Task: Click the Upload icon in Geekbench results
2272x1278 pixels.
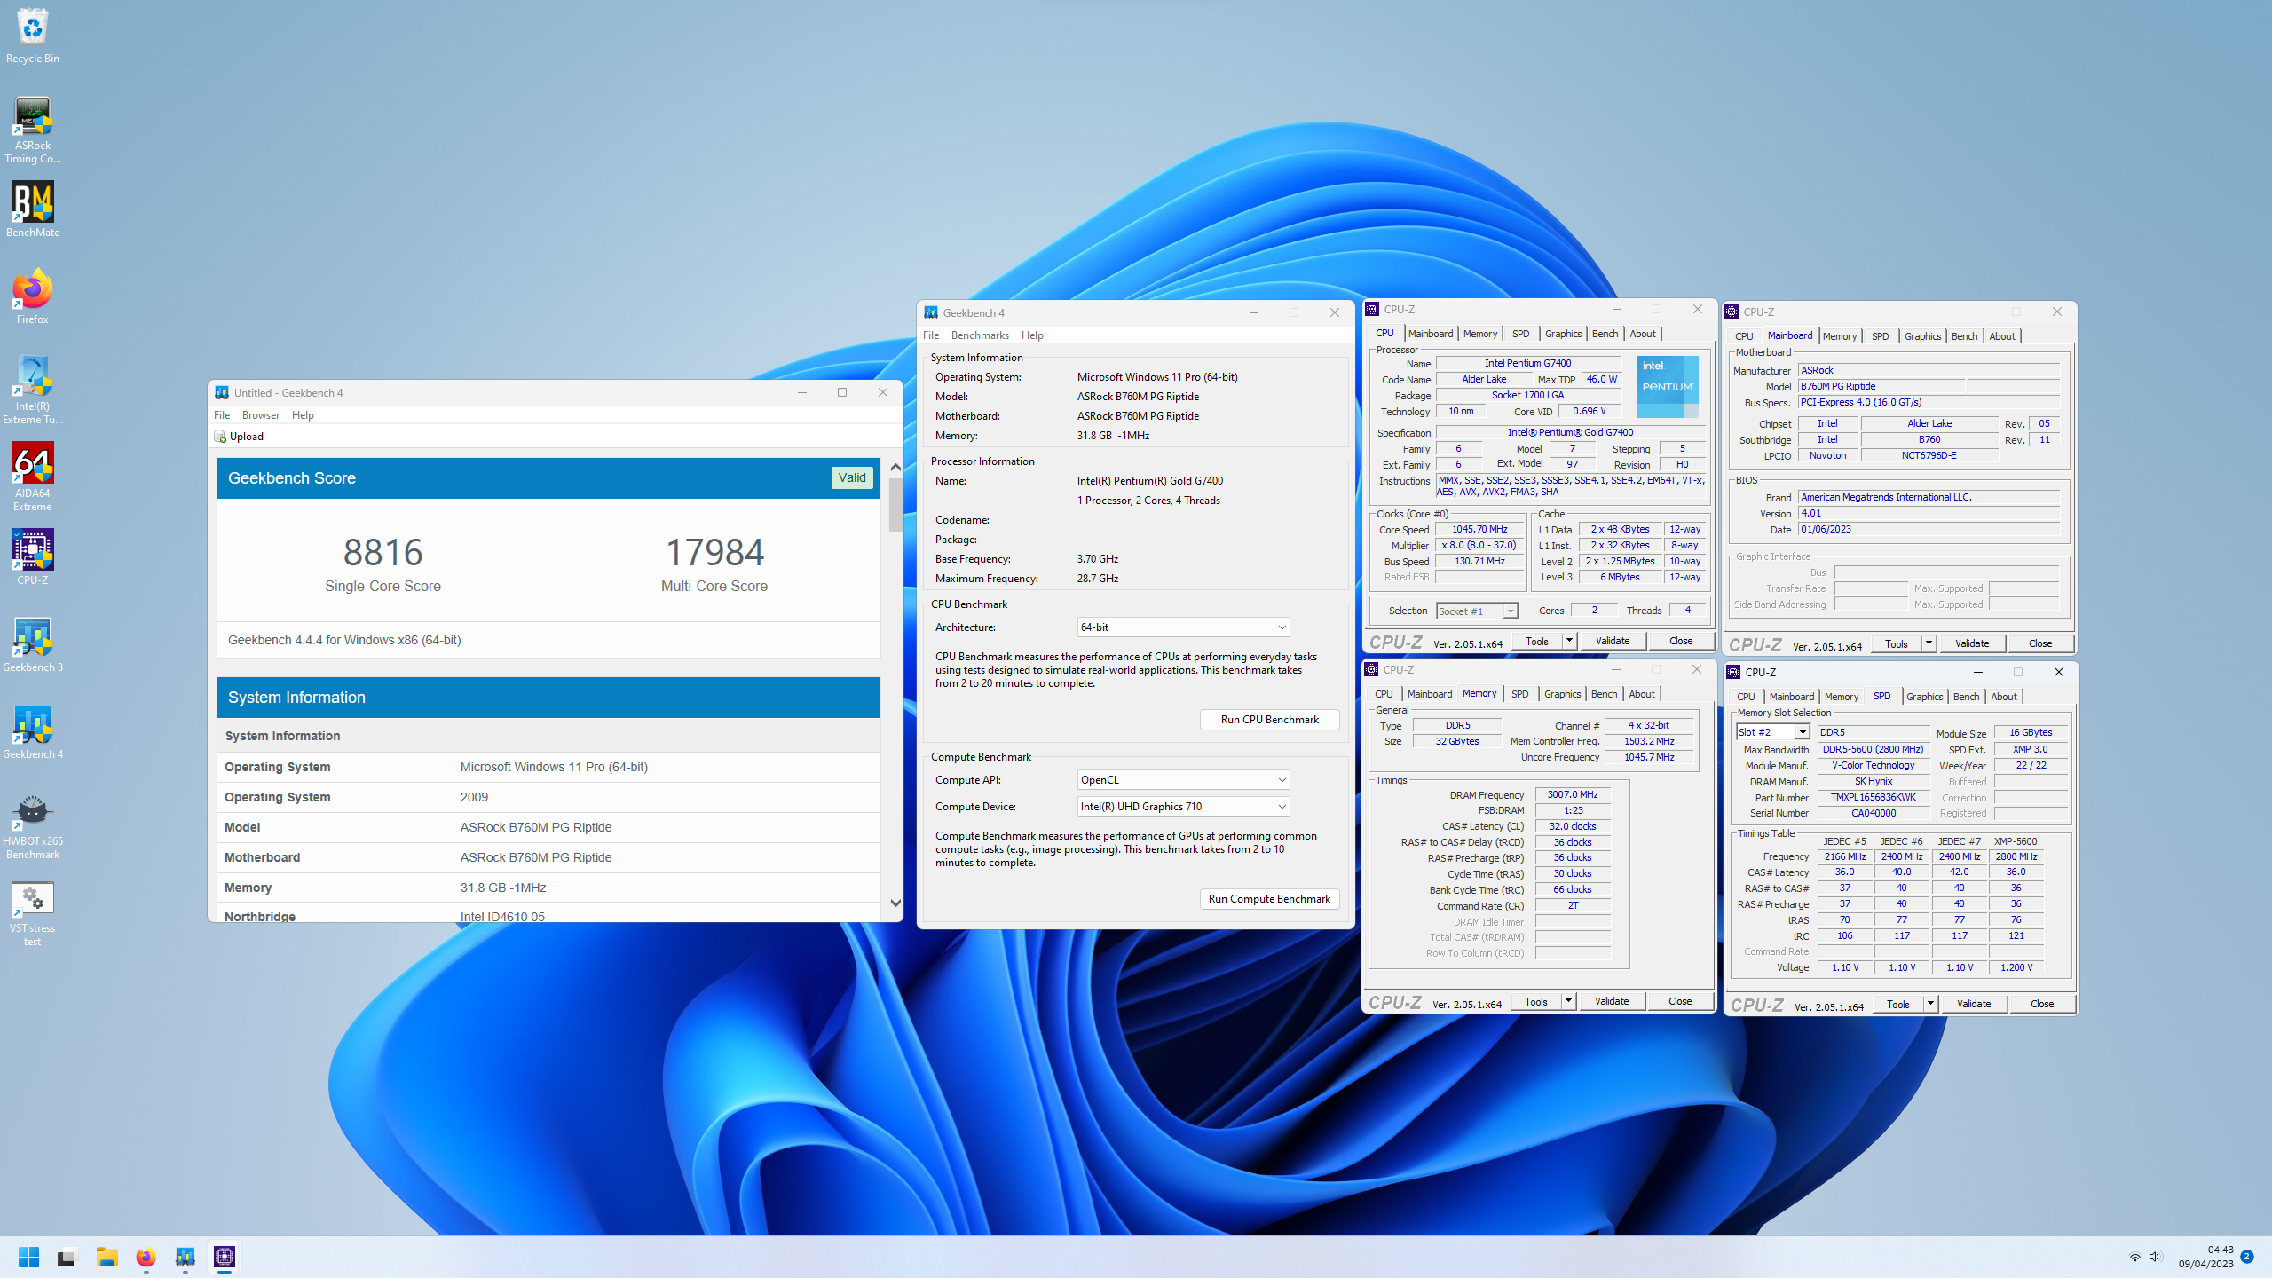Action: pyautogui.click(x=220, y=437)
